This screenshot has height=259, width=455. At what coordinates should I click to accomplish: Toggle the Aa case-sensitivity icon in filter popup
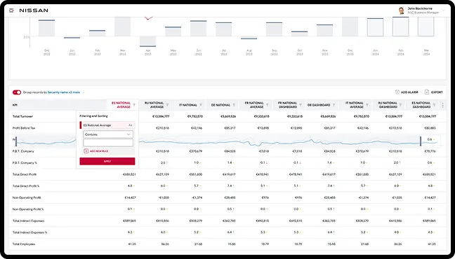pos(131,125)
